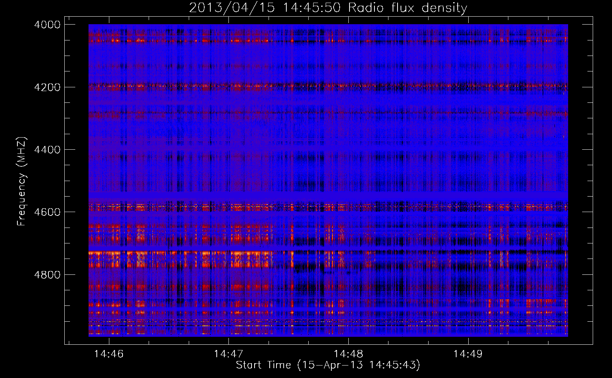The height and width of the screenshot is (378, 612).
Task: Click the 4000 frequency tick label
Action: pyautogui.click(x=47, y=25)
